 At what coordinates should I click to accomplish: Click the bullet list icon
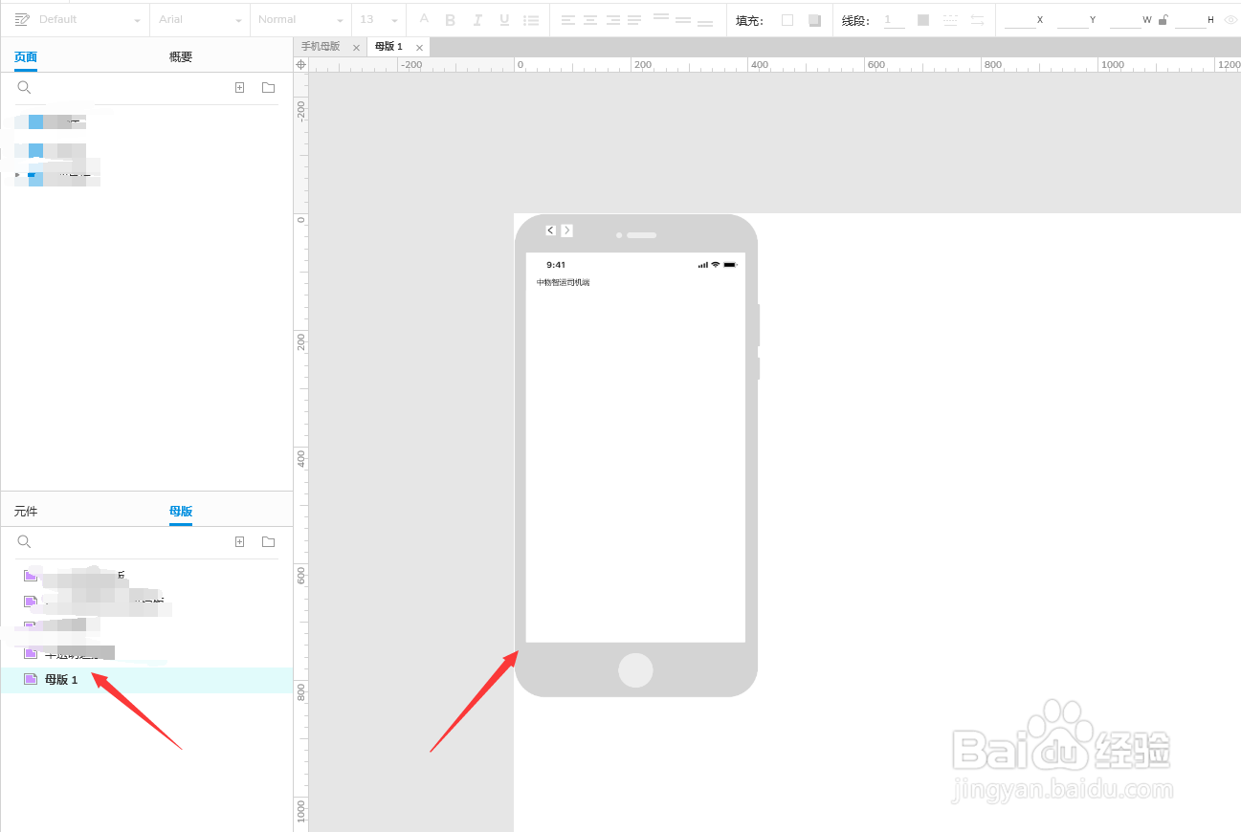[531, 20]
